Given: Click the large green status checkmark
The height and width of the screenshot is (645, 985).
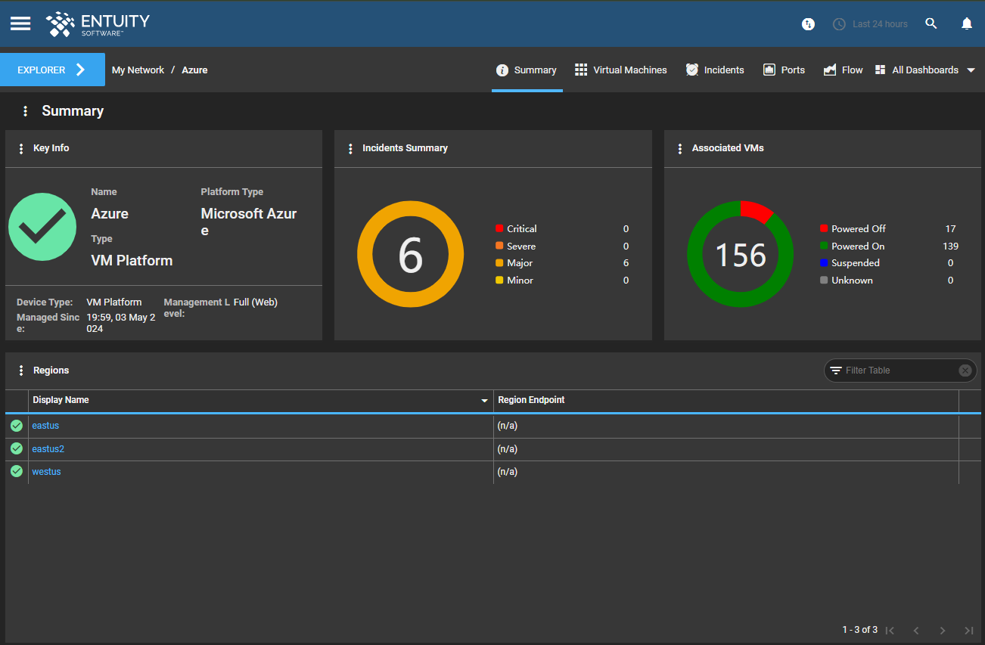Looking at the screenshot, I should [42, 227].
